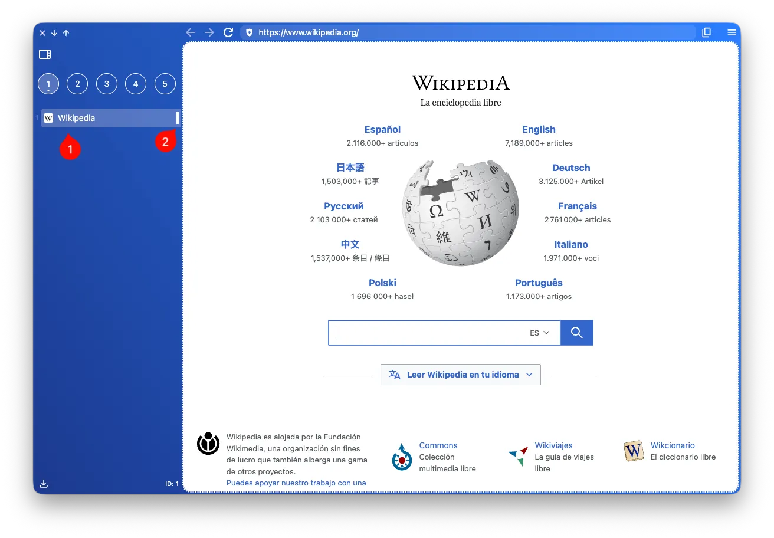Open the Русский Wikipedia link
This screenshot has height=538, width=774.
click(344, 206)
